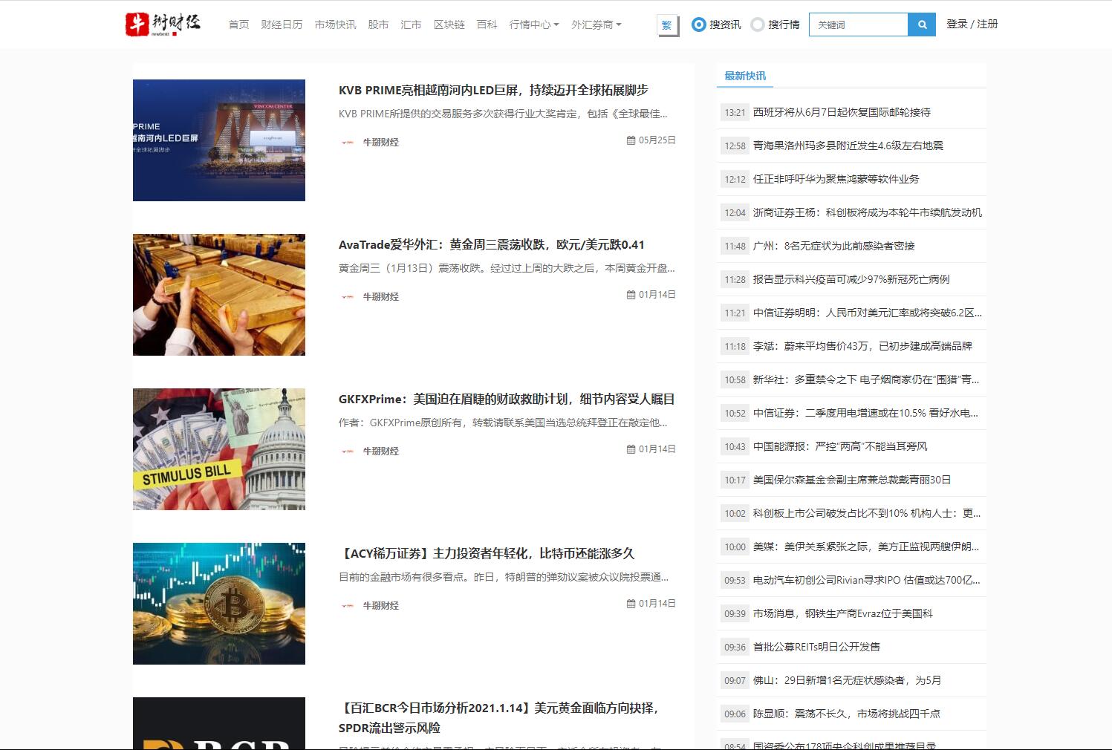The width and height of the screenshot is (1112, 750).
Task: Click author avatar icon under KVB PRIME article
Action: click(347, 143)
